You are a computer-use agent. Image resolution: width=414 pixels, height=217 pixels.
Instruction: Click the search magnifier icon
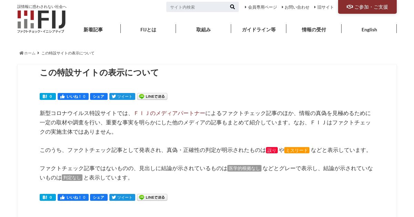232,7
